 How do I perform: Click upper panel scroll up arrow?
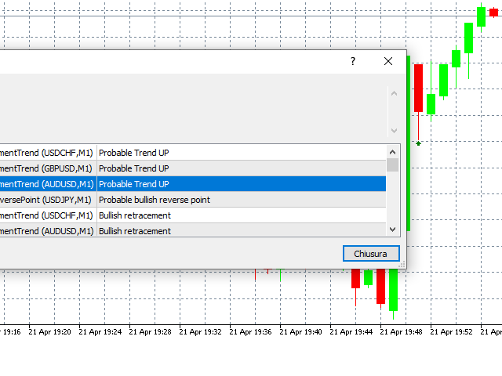coord(394,93)
